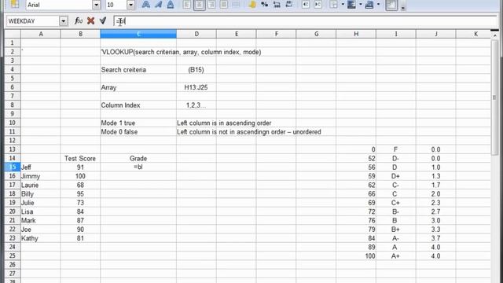Select row 2 header
503x283 pixels.
click(x=13, y=52)
